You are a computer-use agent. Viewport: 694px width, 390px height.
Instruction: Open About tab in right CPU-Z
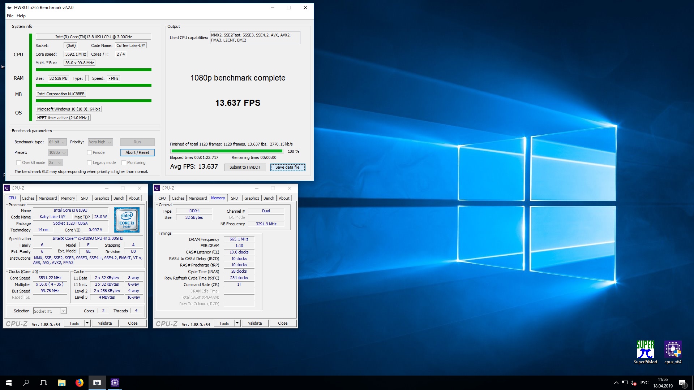284,198
